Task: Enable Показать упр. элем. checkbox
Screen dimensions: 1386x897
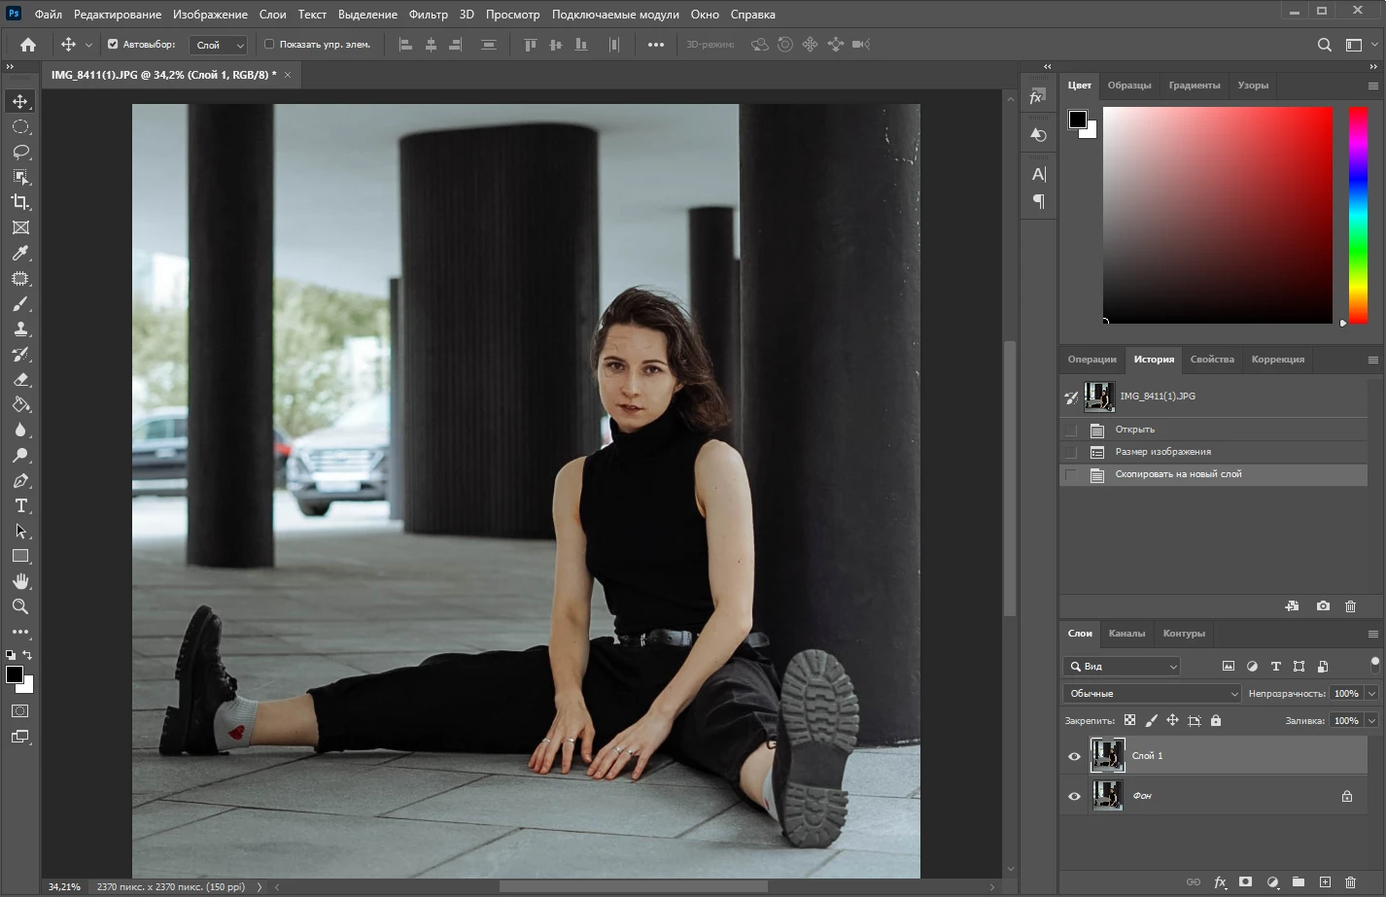Action: (x=269, y=45)
